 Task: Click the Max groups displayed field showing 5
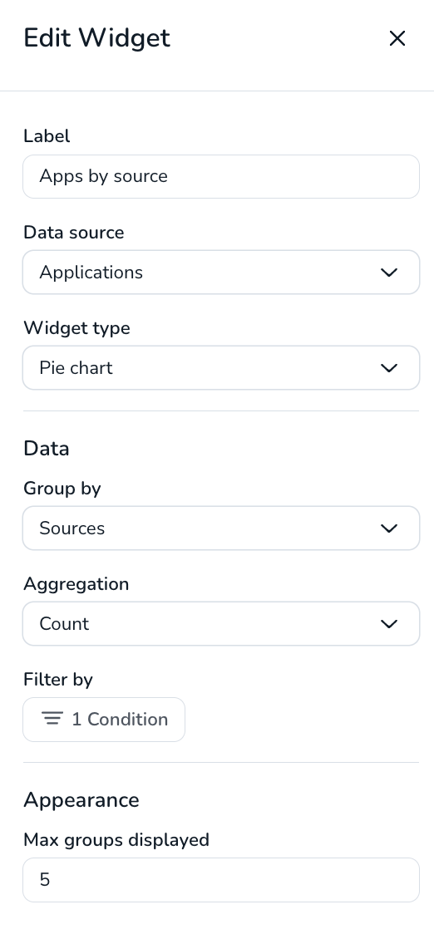(x=221, y=880)
